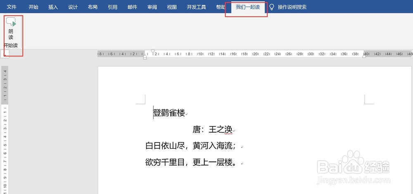
Task: Open the 文件 tab
Action: (x=12, y=7)
